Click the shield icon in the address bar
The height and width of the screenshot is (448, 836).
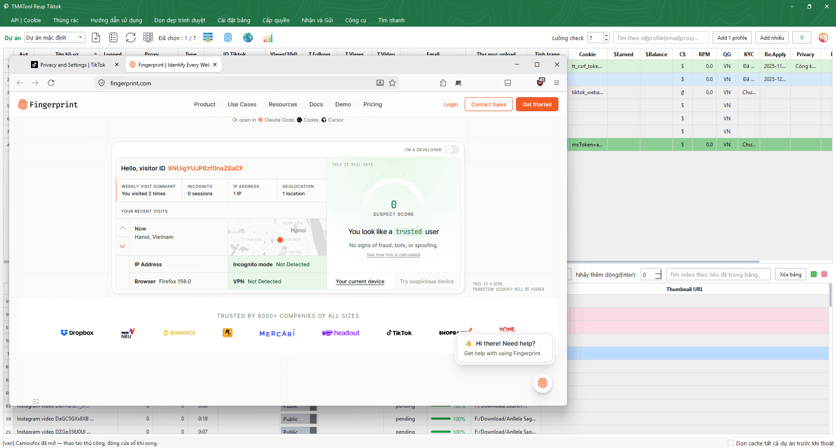(102, 83)
